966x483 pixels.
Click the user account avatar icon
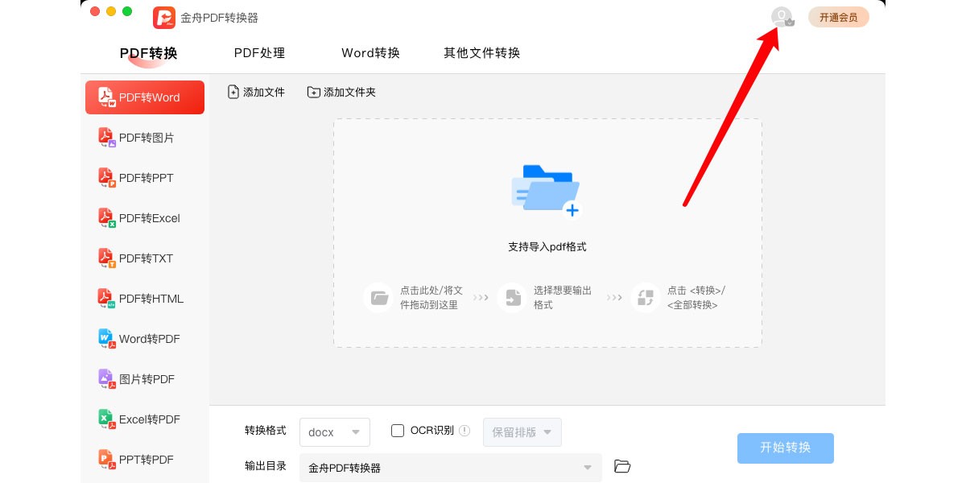pos(781,17)
